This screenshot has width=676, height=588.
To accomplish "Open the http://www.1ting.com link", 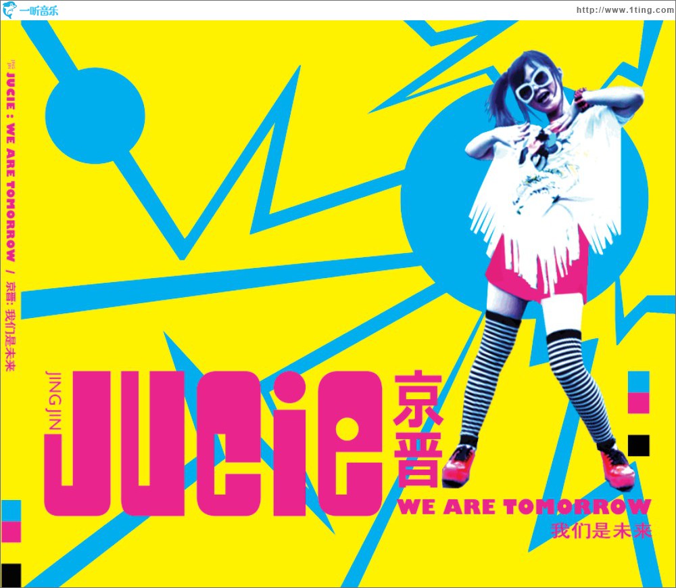I will point(625,10).
